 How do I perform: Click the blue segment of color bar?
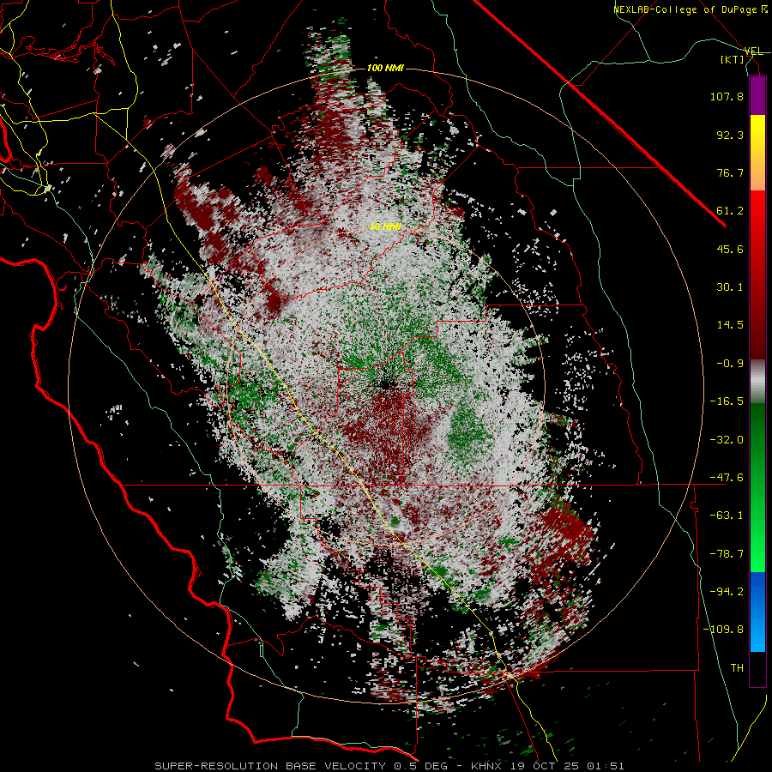click(x=757, y=612)
